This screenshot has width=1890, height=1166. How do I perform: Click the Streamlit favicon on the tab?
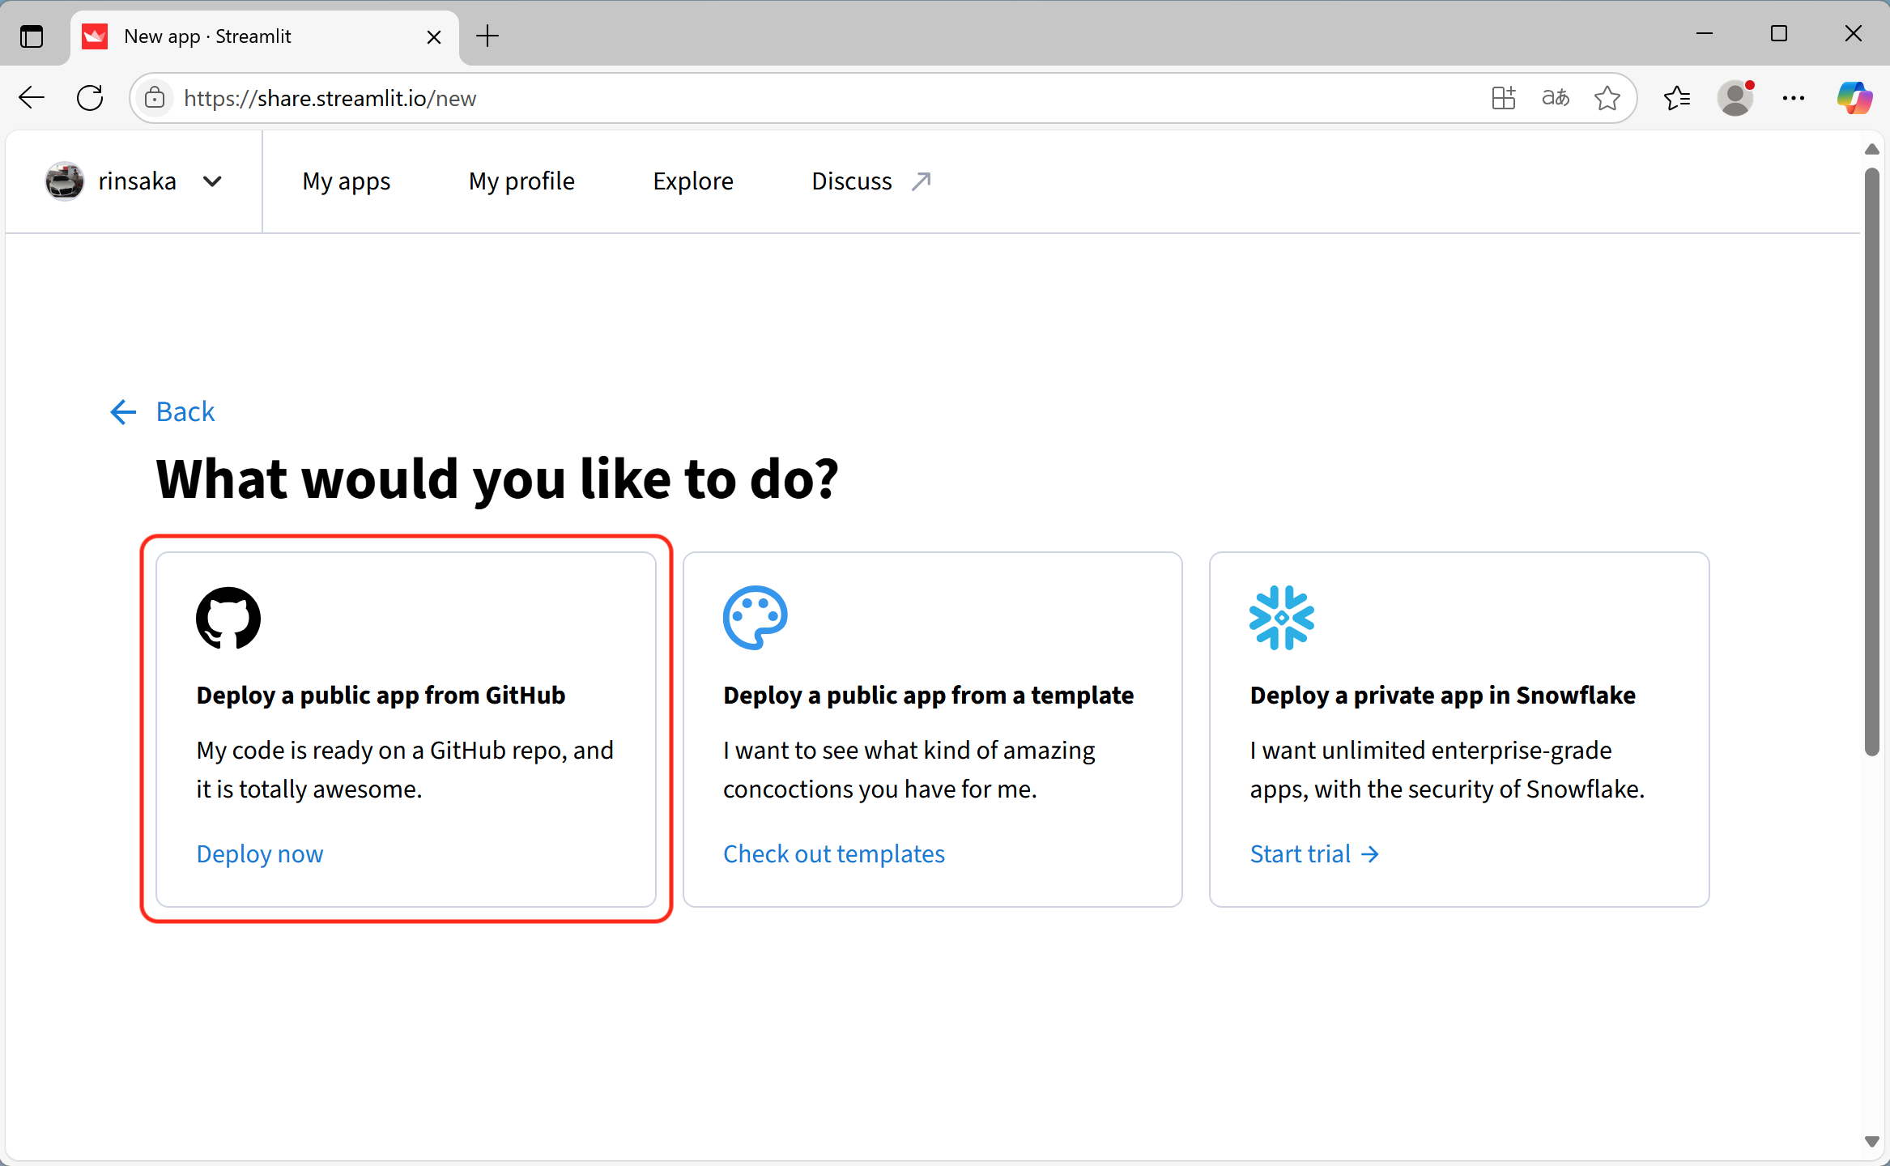pyautogui.click(x=95, y=36)
